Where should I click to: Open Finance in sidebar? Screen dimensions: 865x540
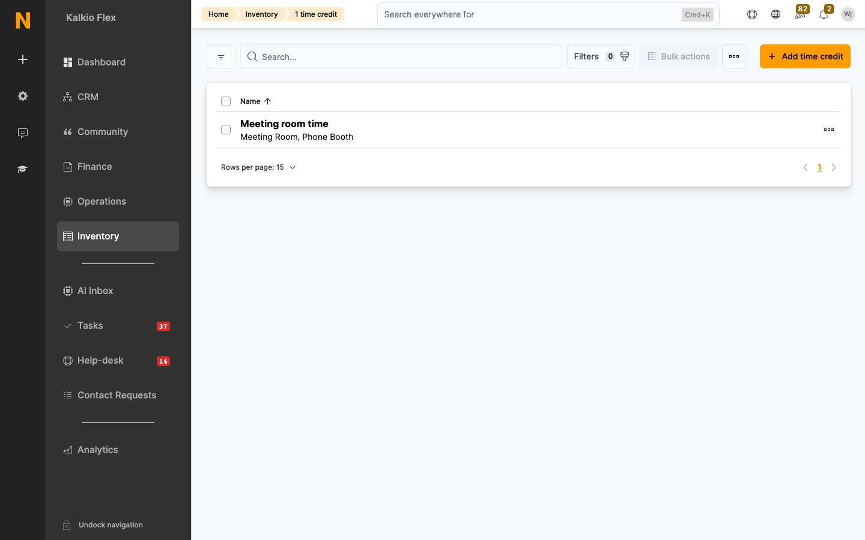pos(118,167)
